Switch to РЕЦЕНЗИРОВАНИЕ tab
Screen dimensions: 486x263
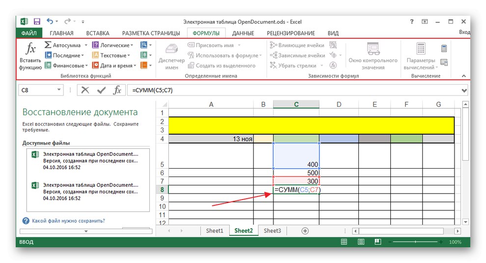(x=291, y=33)
